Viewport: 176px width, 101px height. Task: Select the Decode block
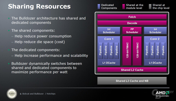[x=132, y=23]
